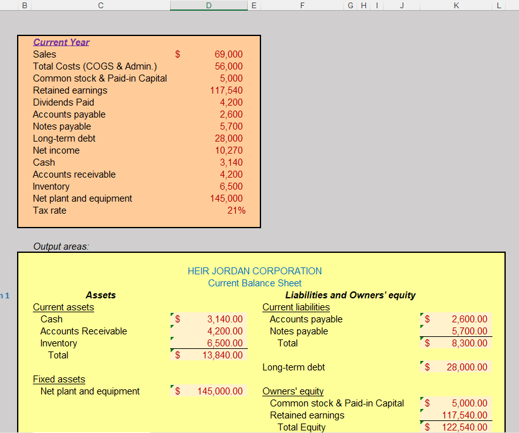
Task: Select the column D header
Action: [x=209, y=5]
